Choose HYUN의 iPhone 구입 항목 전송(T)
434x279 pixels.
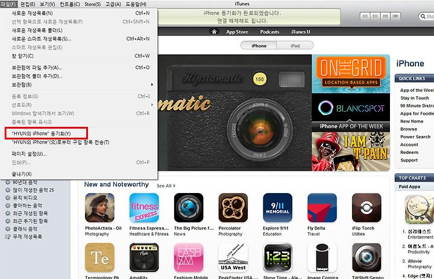[79, 142]
